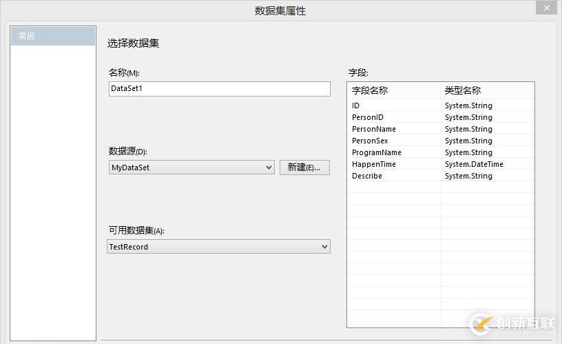Viewport: 562px width, 344px height.
Task: Click the System.String type for ID
Action: pyautogui.click(x=468, y=105)
